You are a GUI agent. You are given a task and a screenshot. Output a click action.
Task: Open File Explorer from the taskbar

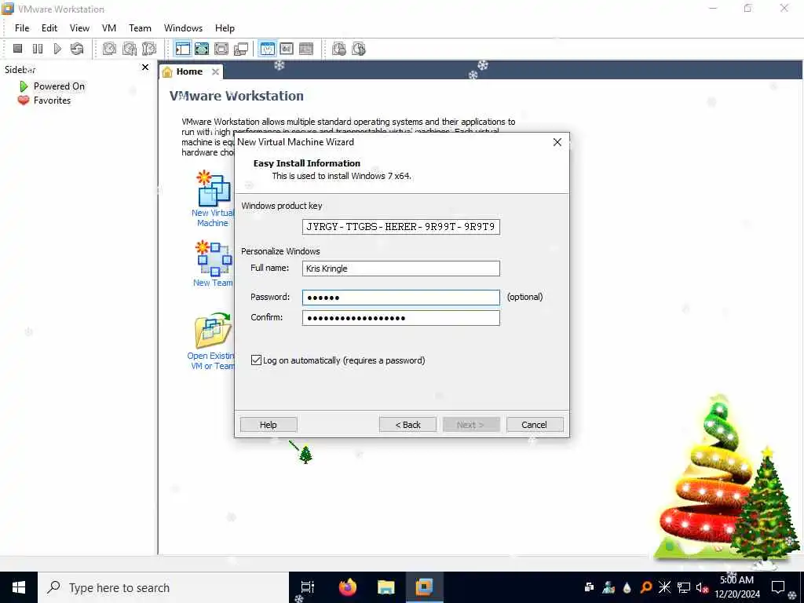386,587
